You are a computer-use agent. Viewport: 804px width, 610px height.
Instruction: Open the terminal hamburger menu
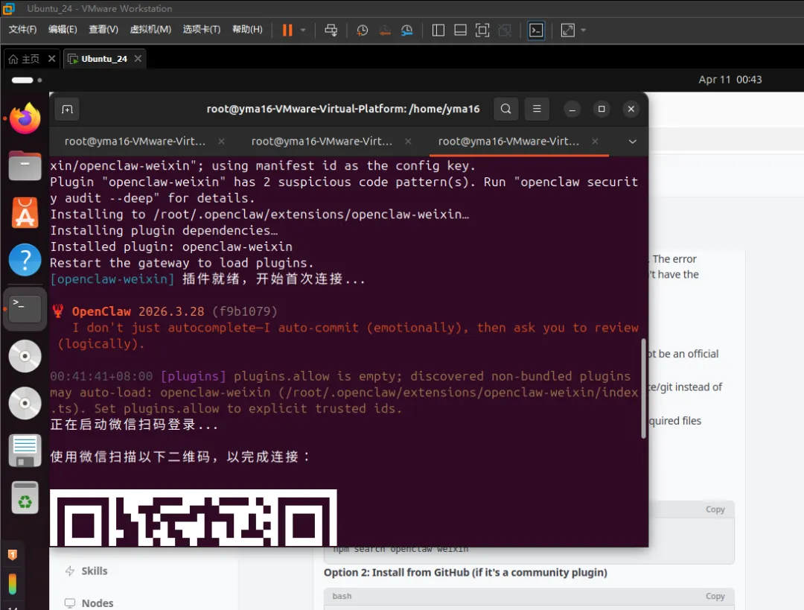537,109
